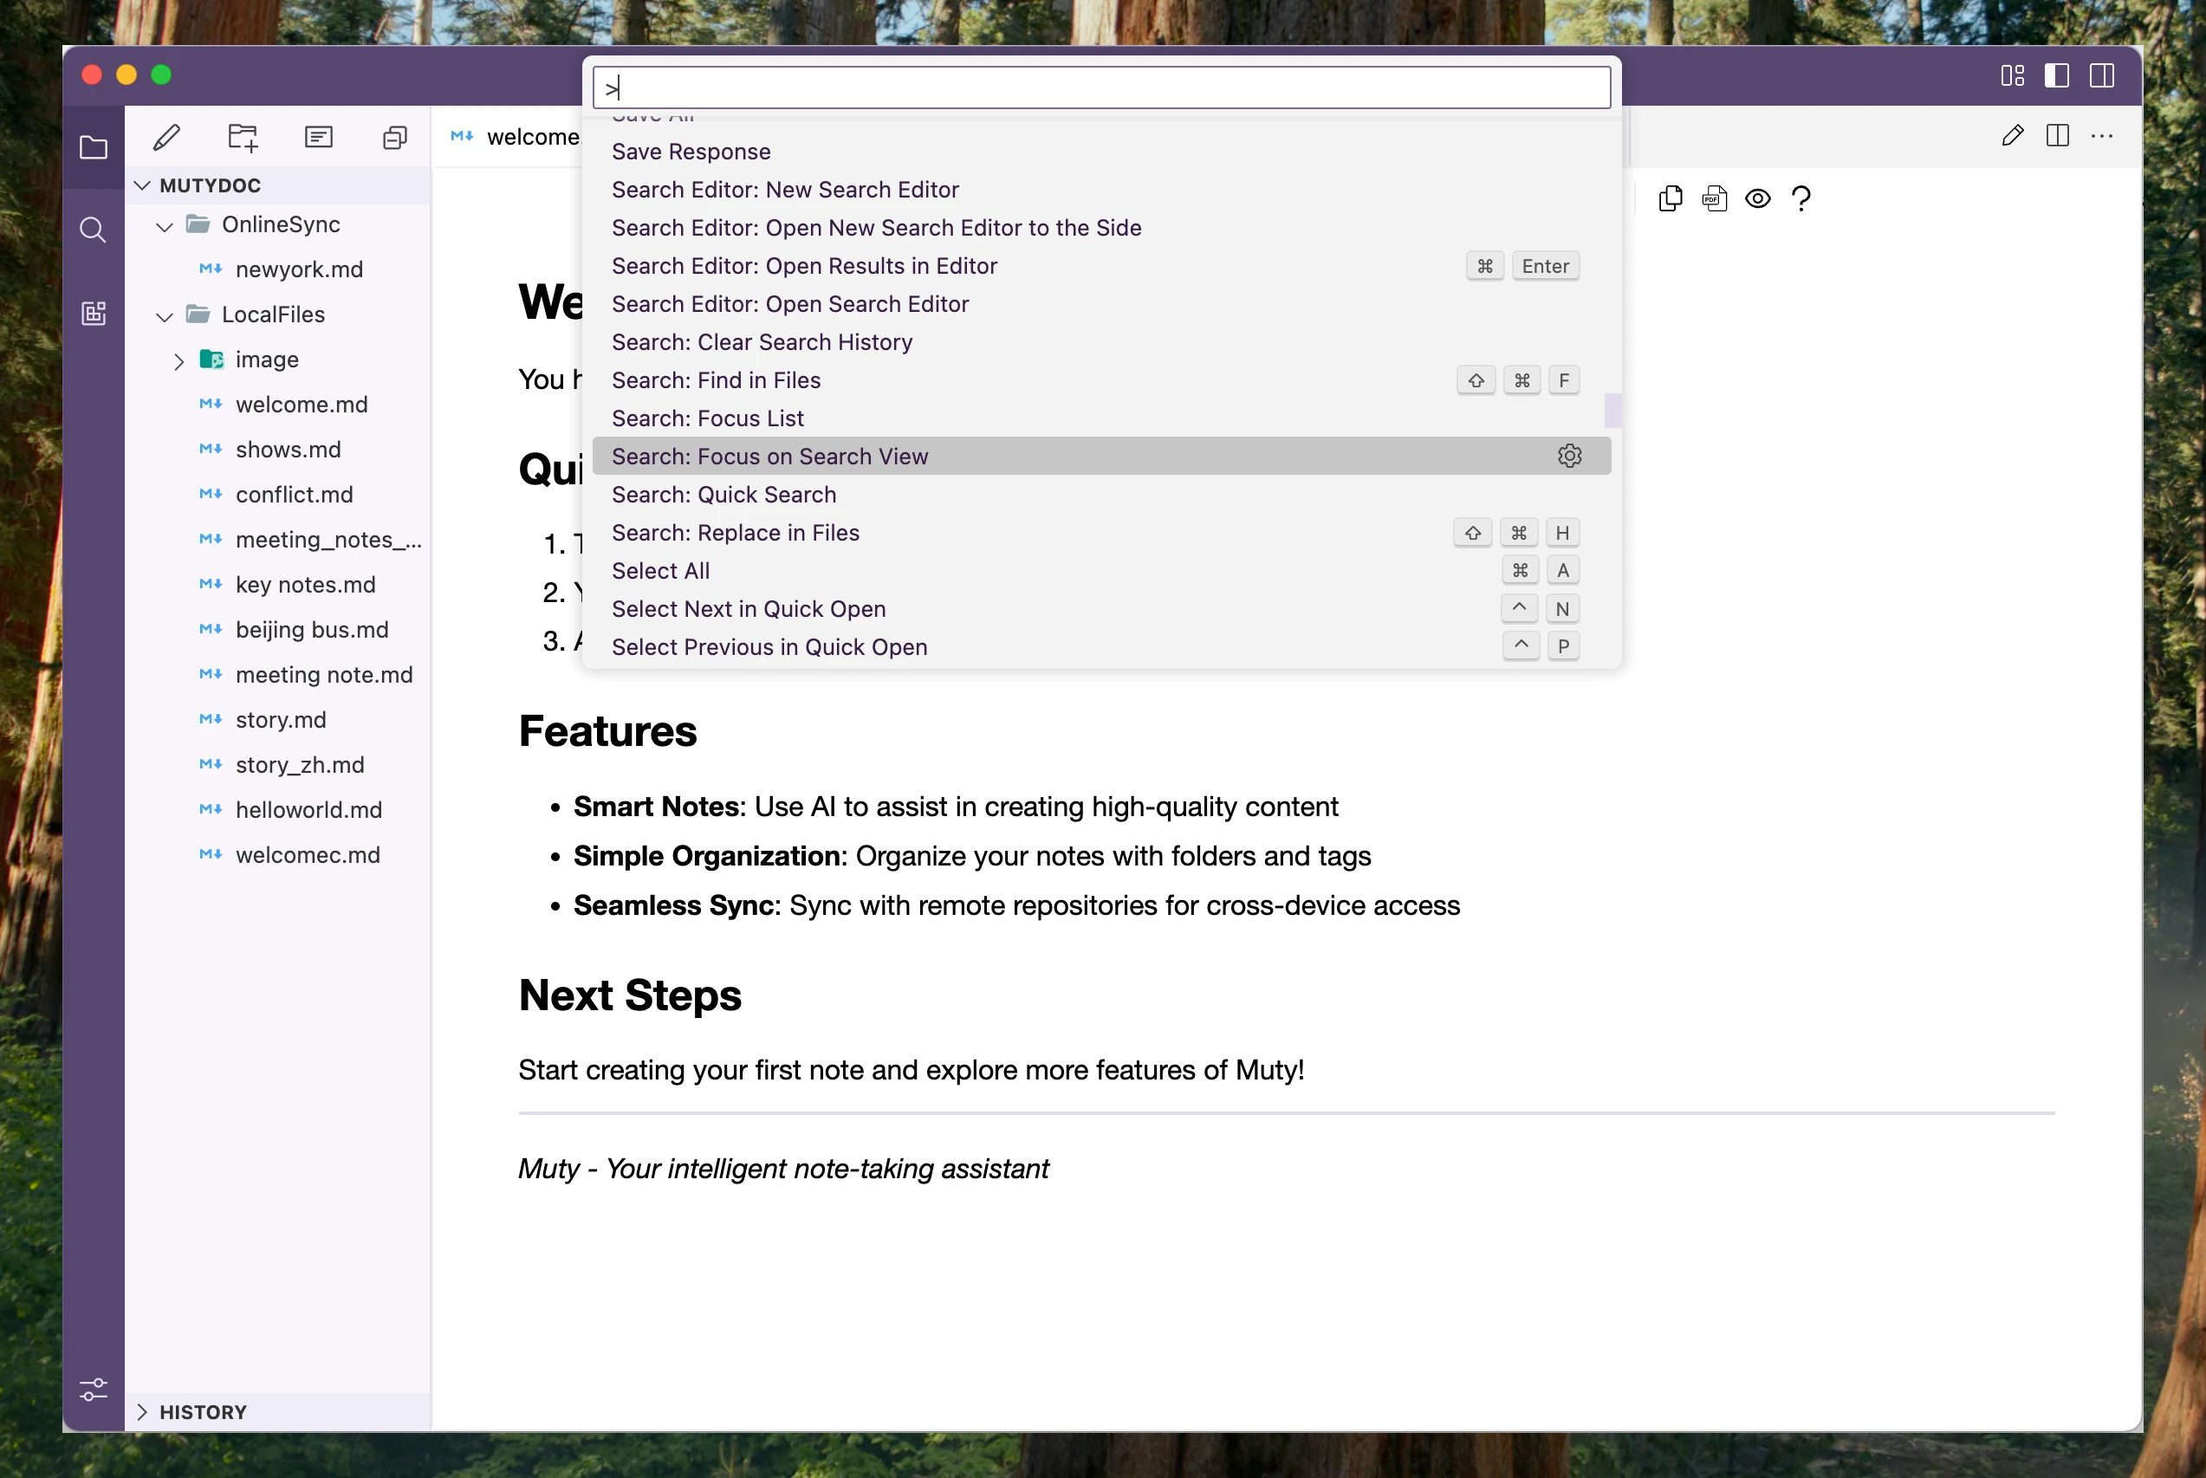Expand the image folder
2206x1478 pixels.
(178, 361)
